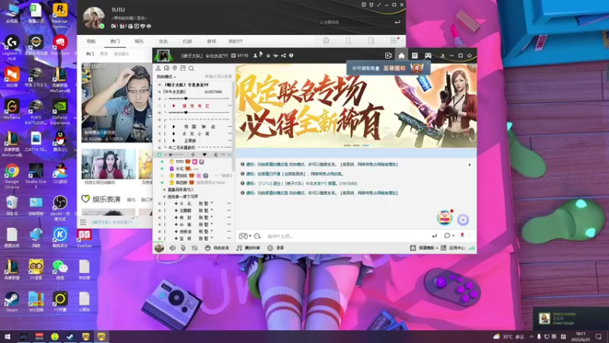609x343 pixels.
Task: Share the channel using the share icon
Action: [283, 56]
